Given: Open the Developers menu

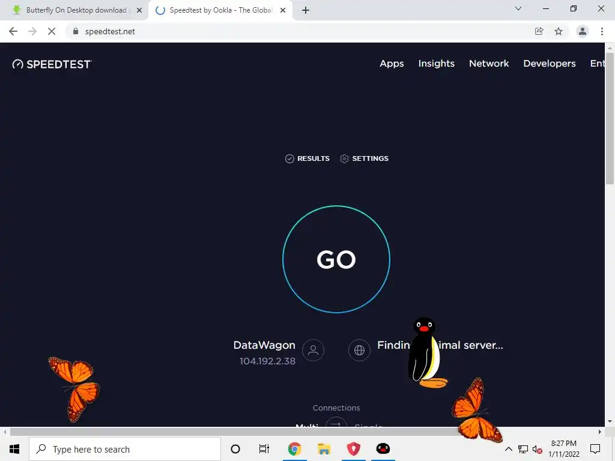Looking at the screenshot, I should 549,64.
